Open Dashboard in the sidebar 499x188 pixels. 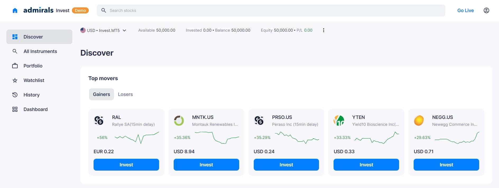(x=39, y=109)
